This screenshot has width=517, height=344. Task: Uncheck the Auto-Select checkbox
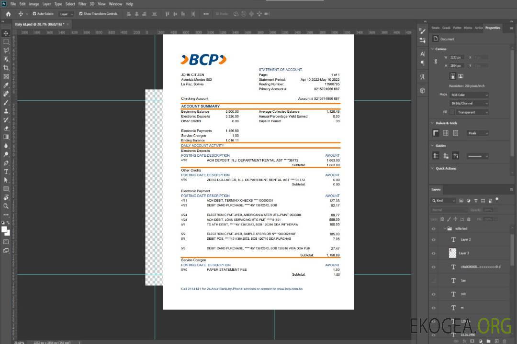point(34,14)
